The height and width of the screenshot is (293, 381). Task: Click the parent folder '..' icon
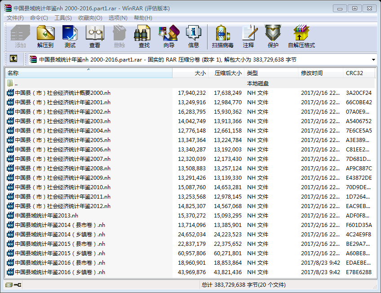pyautogui.click(x=10, y=83)
